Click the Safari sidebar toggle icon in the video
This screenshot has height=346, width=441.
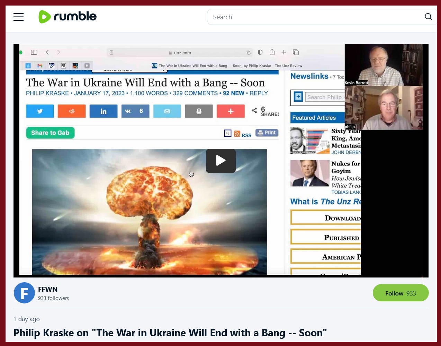(x=34, y=52)
